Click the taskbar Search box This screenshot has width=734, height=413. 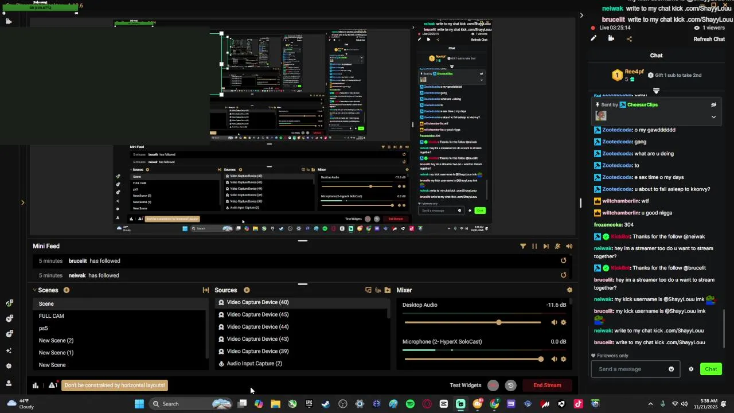coord(191,404)
